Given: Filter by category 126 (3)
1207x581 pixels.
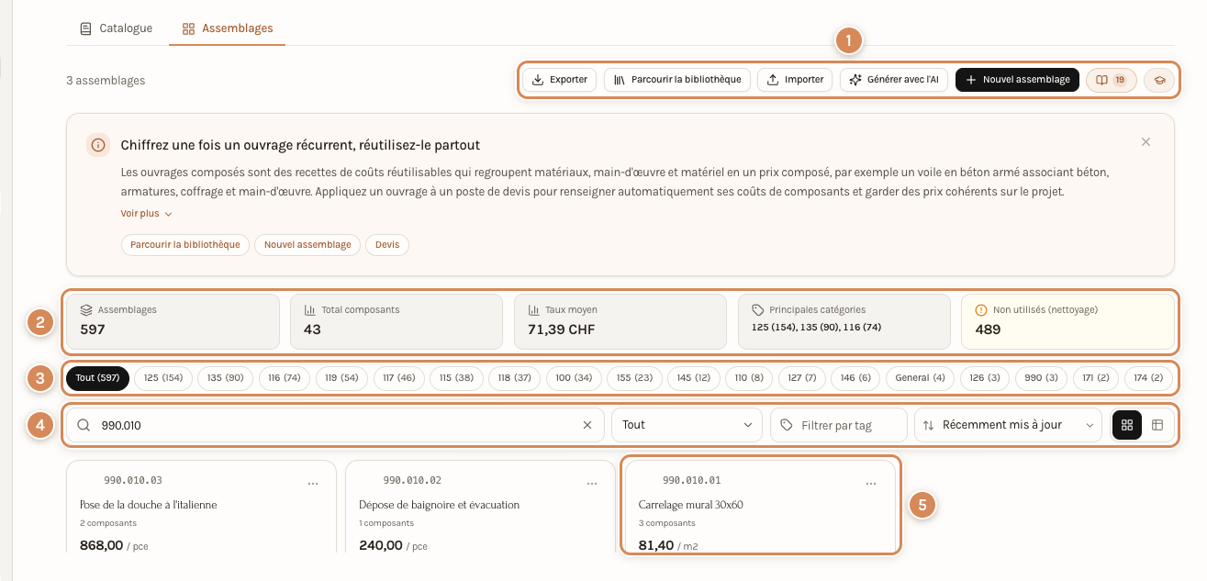Looking at the screenshot, I should 985,378.
